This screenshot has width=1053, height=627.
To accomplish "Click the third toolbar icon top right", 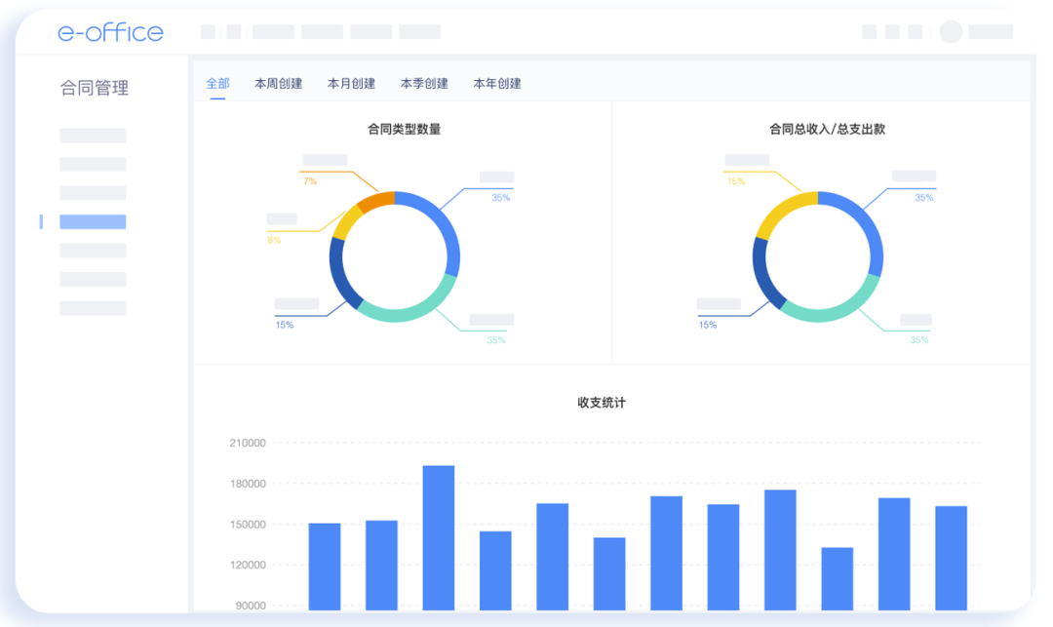I will pos(915,32).
